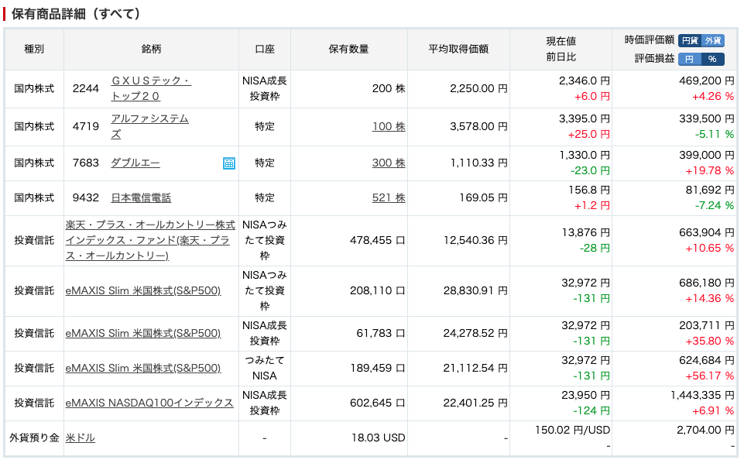Click the +14.36 % gain value
The height and width of the screenshot is (460, 744).
[709, 299]
